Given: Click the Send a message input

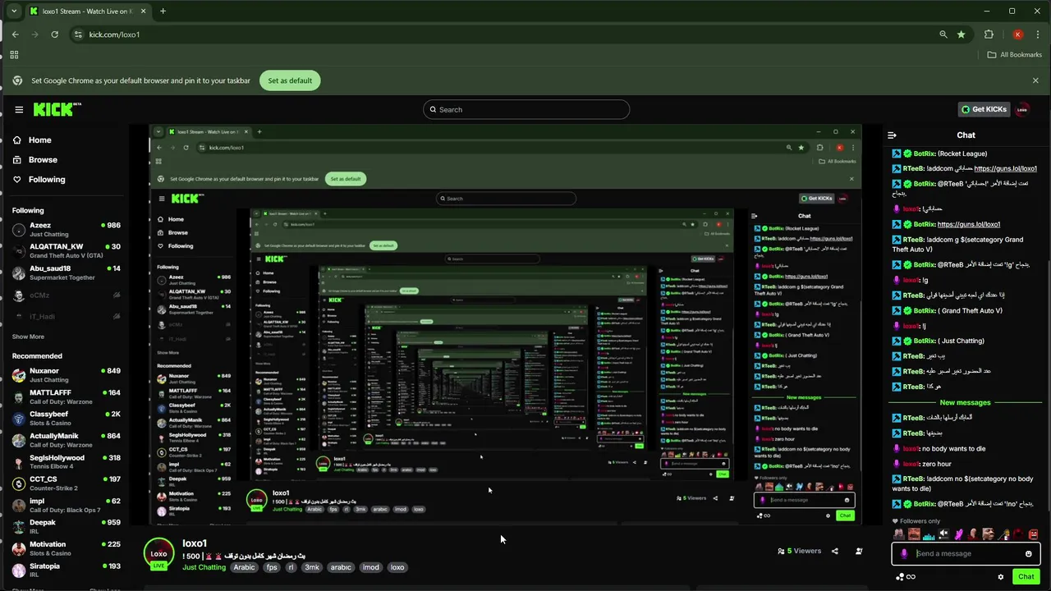Looking at the screenshot, I should (966, 553).
